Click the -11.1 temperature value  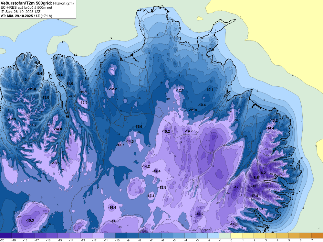83,92
